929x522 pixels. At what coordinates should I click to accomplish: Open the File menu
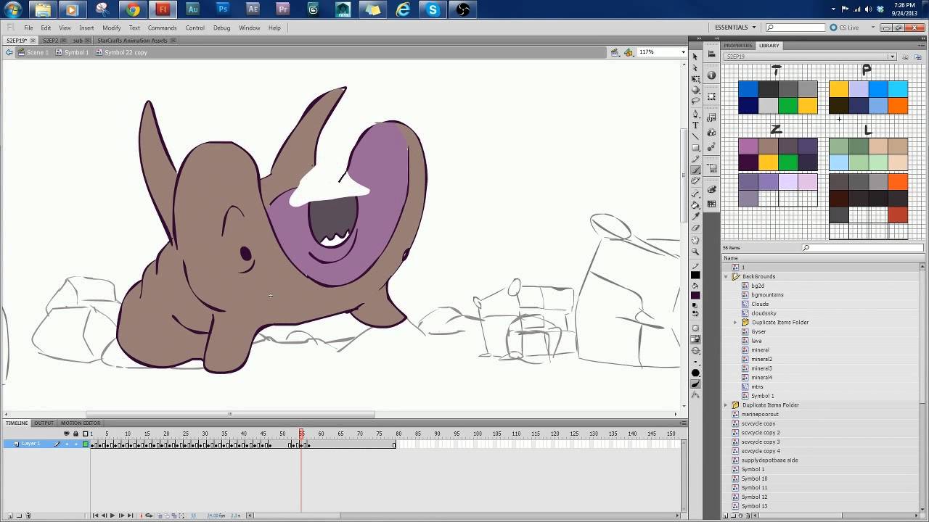point(28,28)
